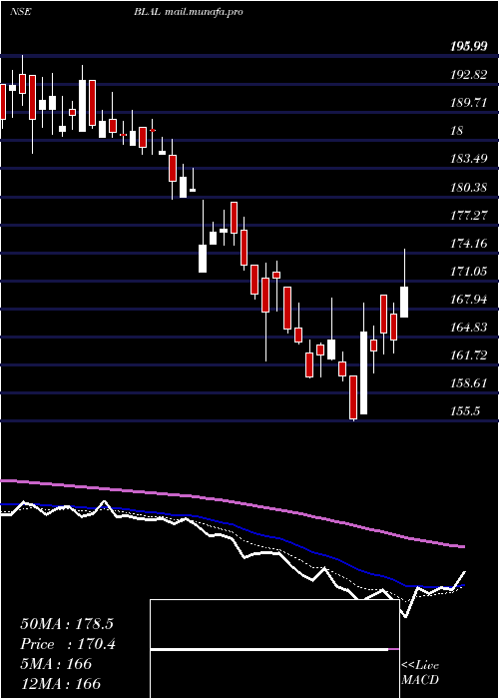Click the 155.5 price level label

click(465, 411)
